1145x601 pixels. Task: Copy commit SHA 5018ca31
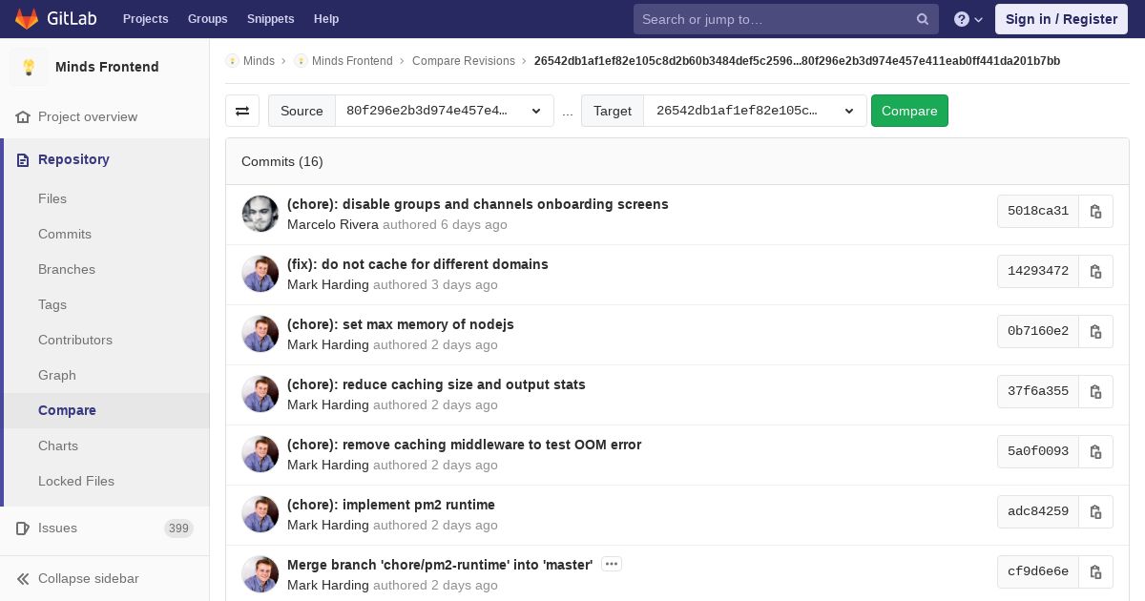pos(1095,212)
